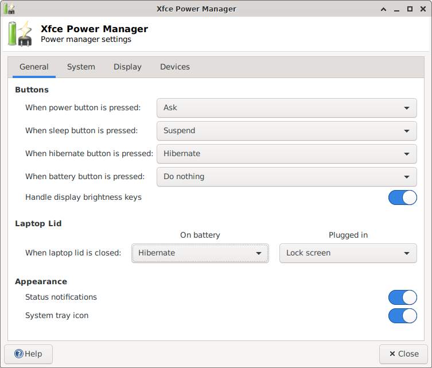
Task: Switch to the System tab
Action: tap(81, 67)
